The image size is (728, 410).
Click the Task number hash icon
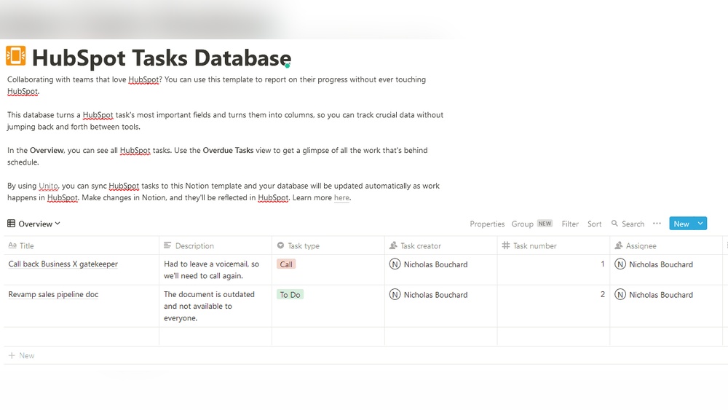point(506,245)
